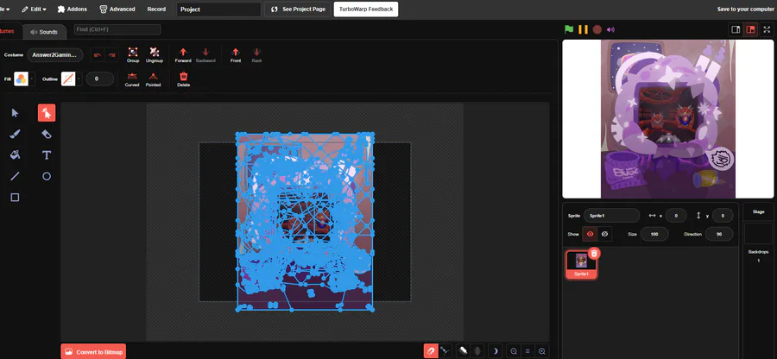Click See Project Page button
Viewport: 777px width, 359px height.
(297, 9)
